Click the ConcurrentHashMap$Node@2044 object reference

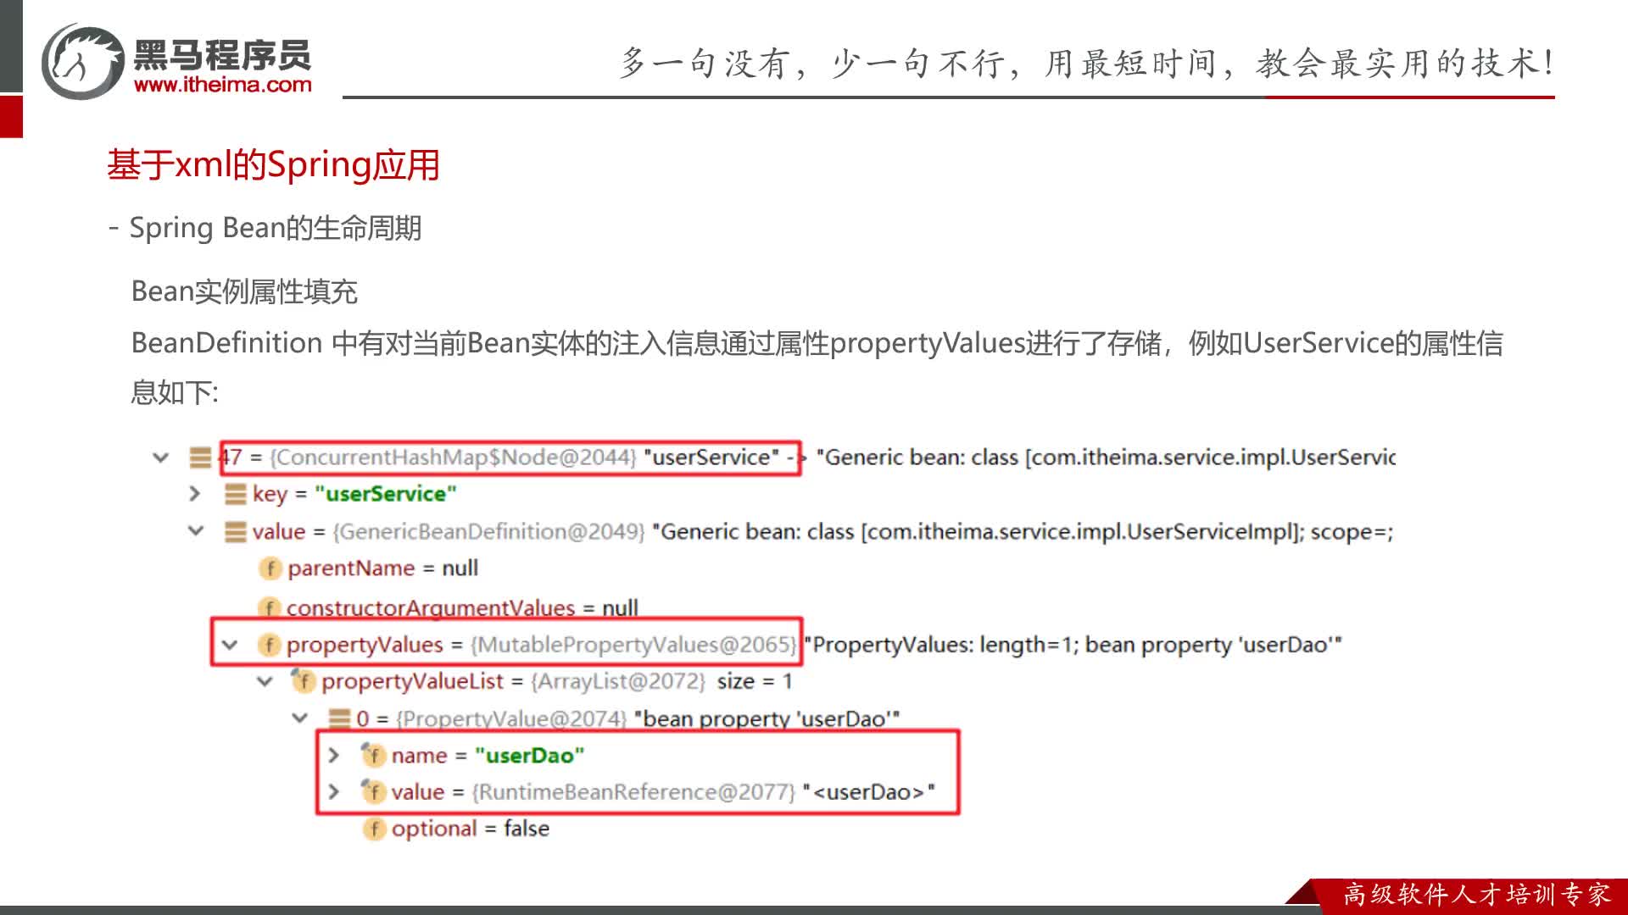(x=453, y=457)
